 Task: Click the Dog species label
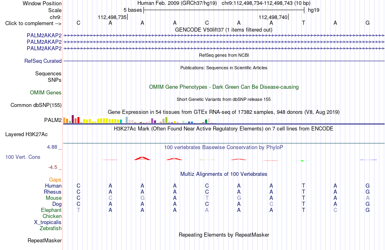point(57,204)
